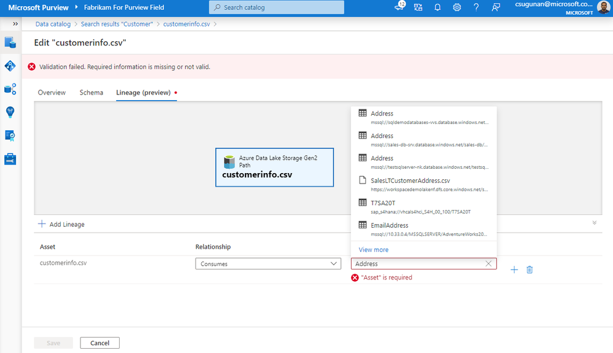Click View more suggestions link
The height and width of the screenshot is (353, 613).
click(x=373, y=250)
